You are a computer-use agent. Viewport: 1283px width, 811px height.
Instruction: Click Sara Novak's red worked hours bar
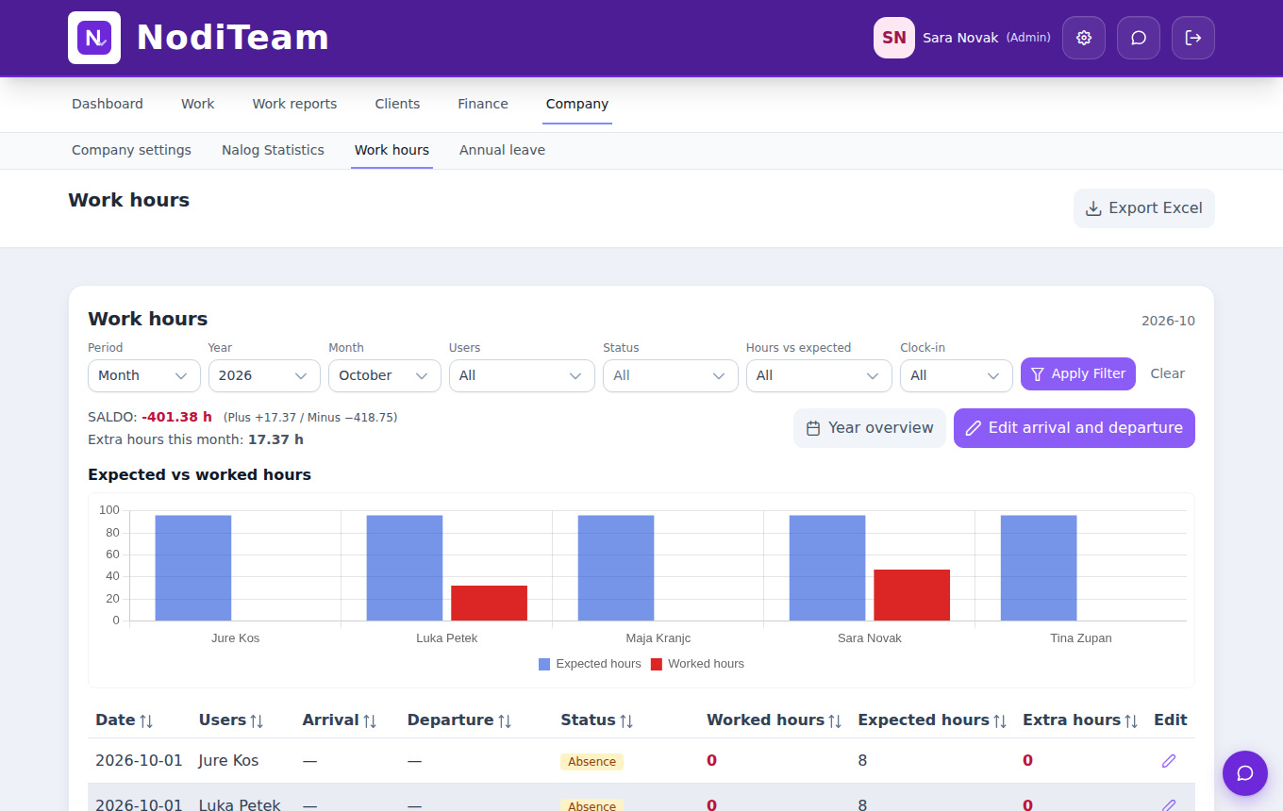(x=911, y=595)
